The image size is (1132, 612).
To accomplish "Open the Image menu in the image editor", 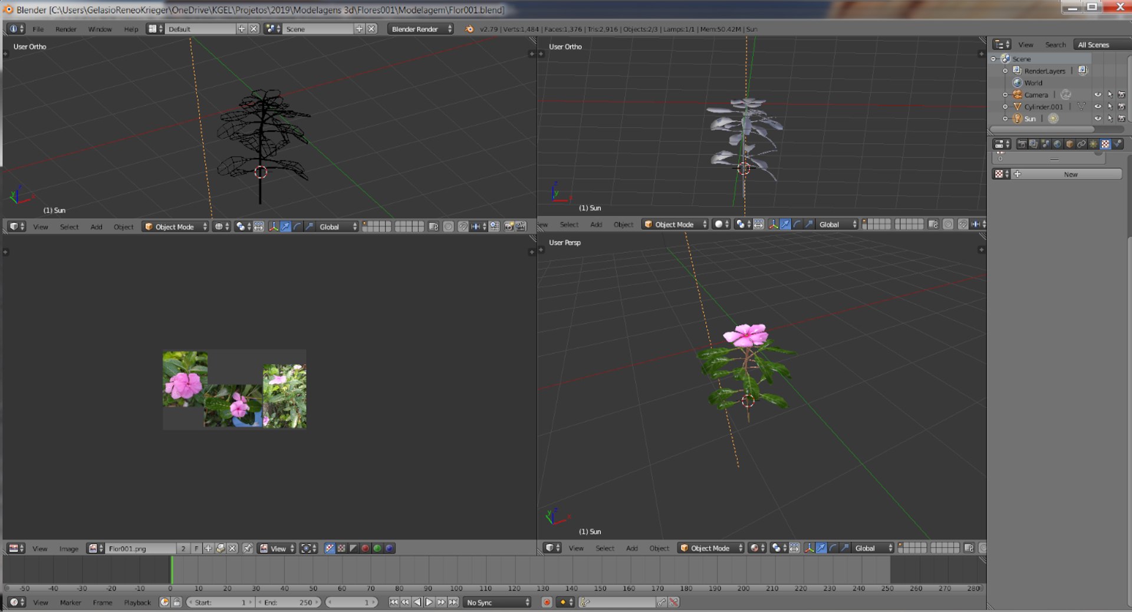I will pos(69,548).
